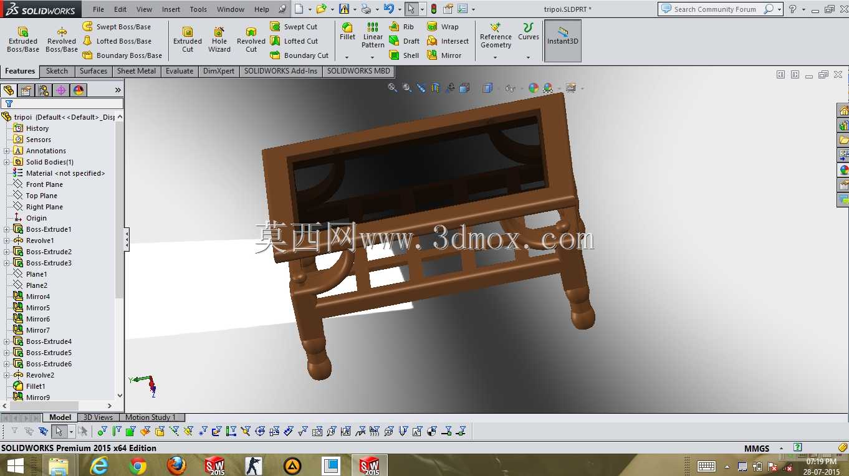This screenshot has height=476, width=849.
Task: Choose the Lofted Cut command
Action: tap(294, 41)
